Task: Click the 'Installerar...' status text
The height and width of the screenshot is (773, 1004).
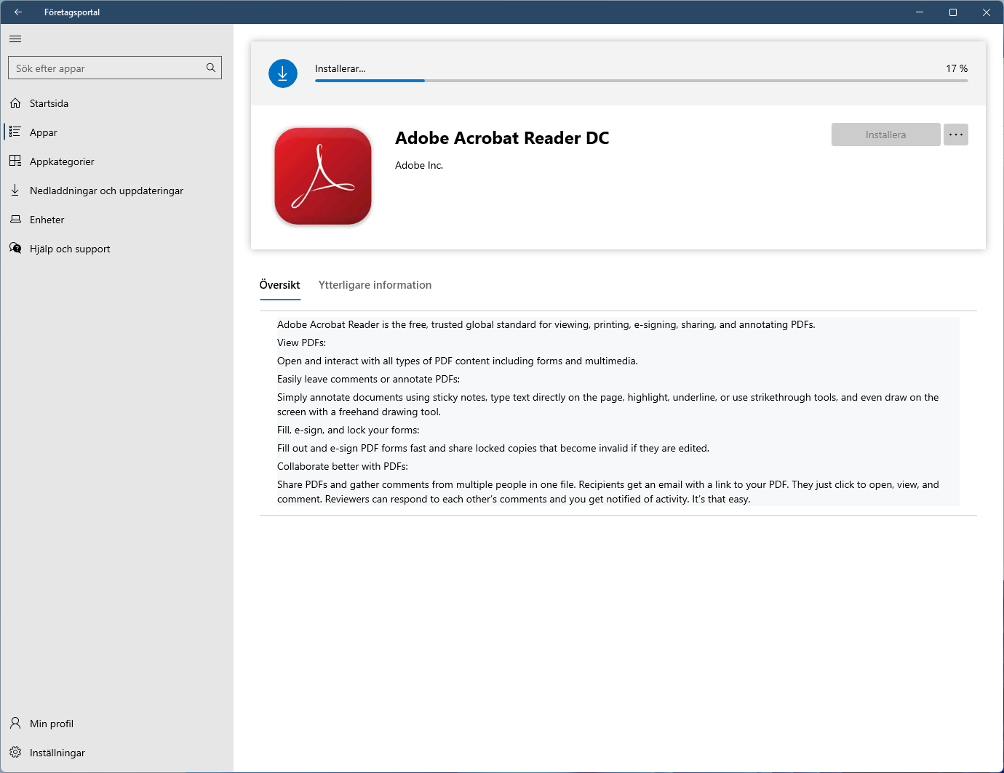Action: 340,68
